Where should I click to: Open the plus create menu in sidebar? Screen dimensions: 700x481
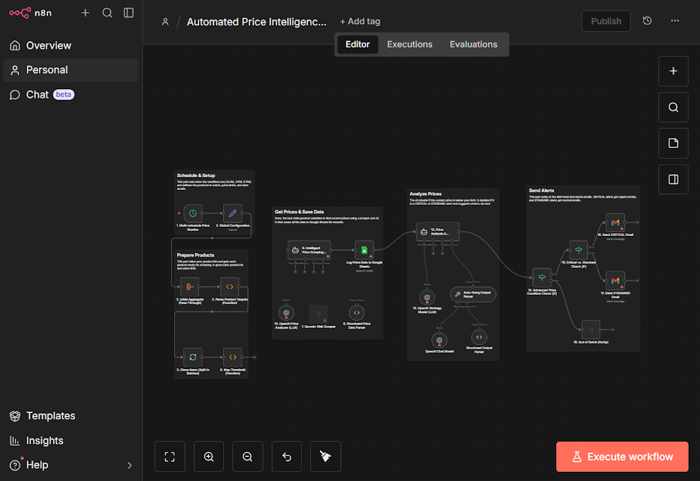[x=86, y=13]
